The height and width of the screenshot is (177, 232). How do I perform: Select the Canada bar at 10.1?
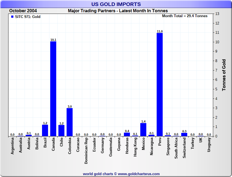[53, 89]
